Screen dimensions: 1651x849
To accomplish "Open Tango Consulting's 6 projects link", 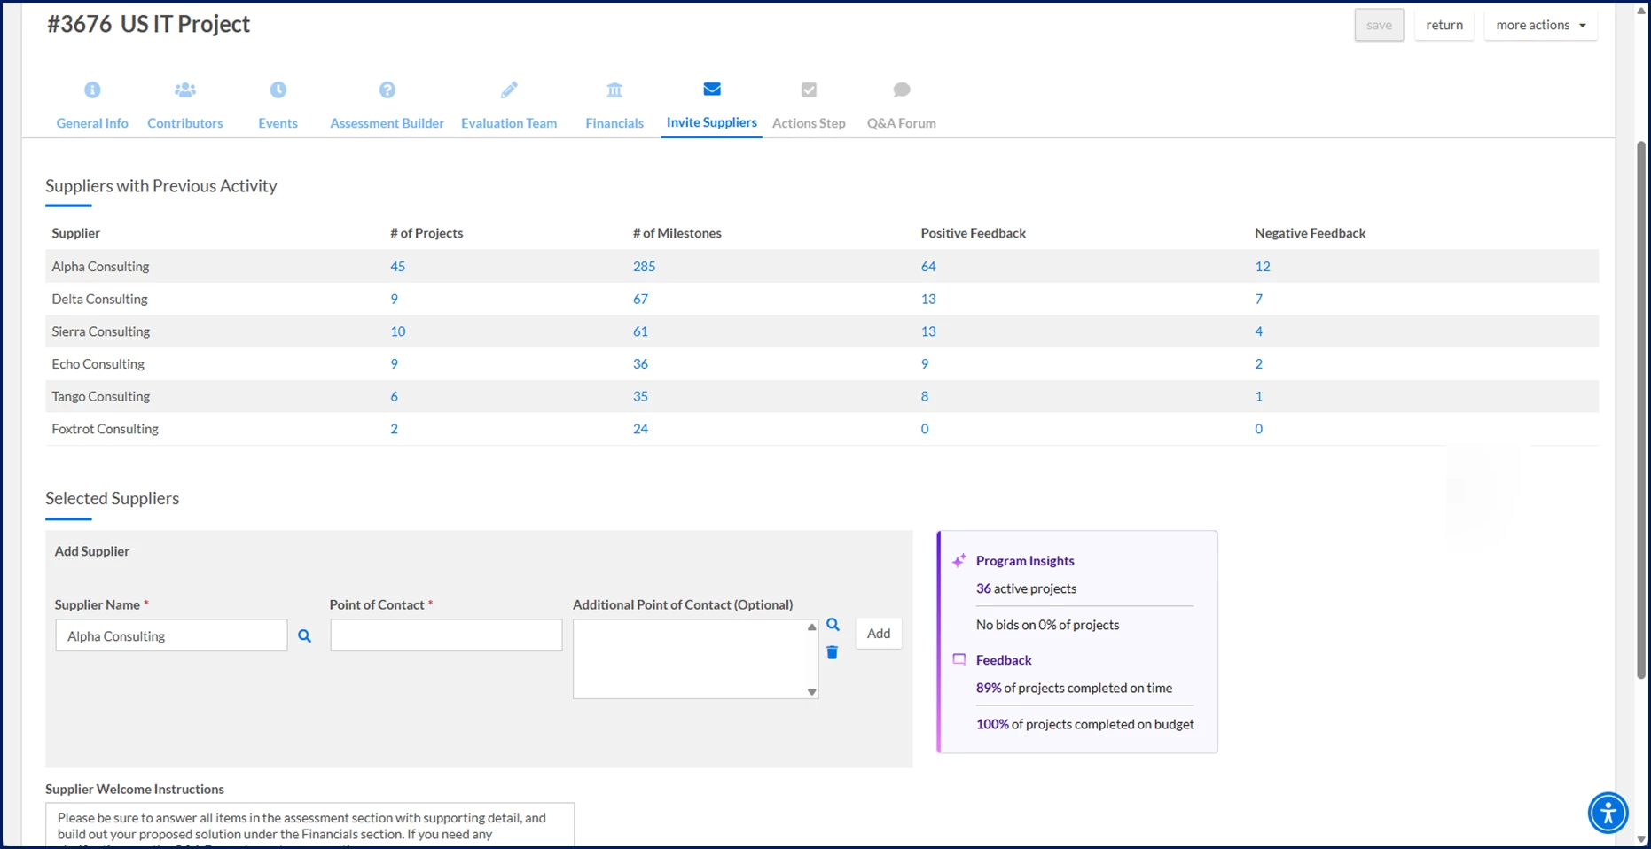I will [x=394, y=396].
